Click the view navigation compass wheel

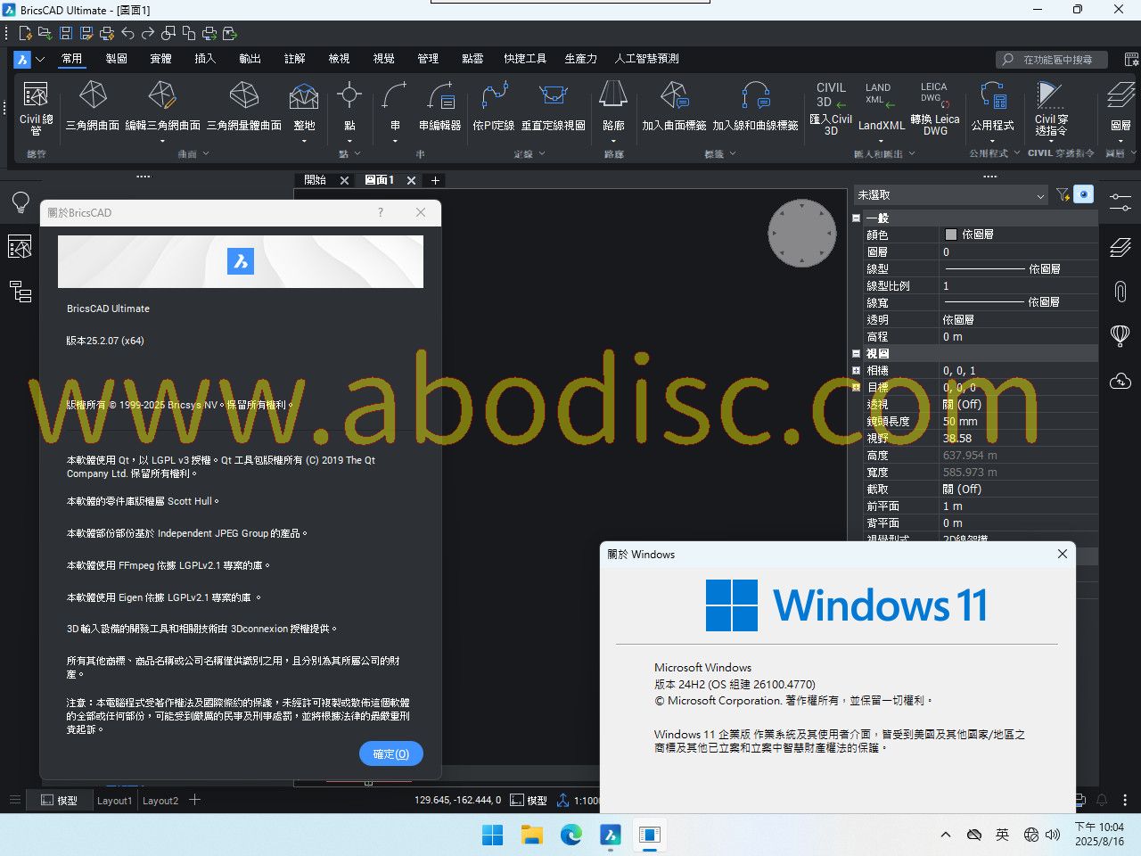[x=802, y=233]
